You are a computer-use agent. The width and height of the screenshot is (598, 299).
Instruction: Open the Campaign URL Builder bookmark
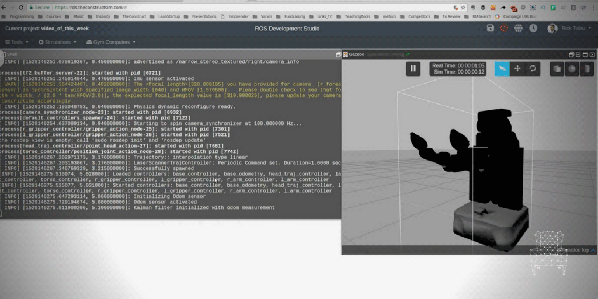pyautogui.click(x=515, y=16)
